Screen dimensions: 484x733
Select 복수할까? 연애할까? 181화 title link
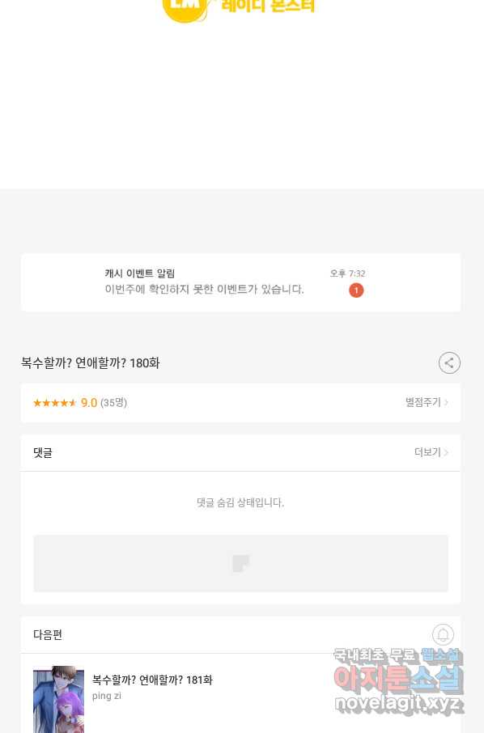pos(152,680)
